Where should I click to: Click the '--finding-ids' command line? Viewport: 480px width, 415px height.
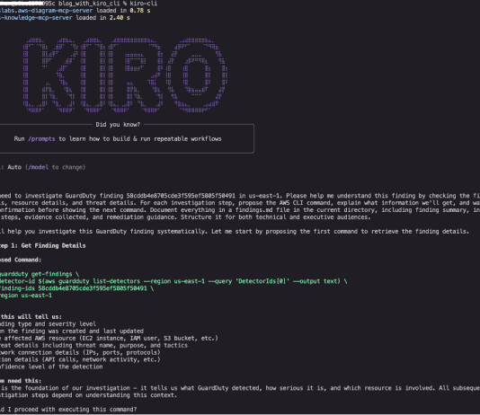pos(76,288)
